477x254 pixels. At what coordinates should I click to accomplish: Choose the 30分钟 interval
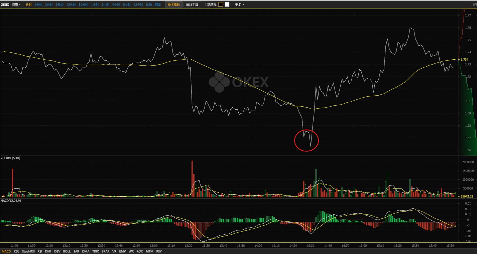[x=84, y=5]
